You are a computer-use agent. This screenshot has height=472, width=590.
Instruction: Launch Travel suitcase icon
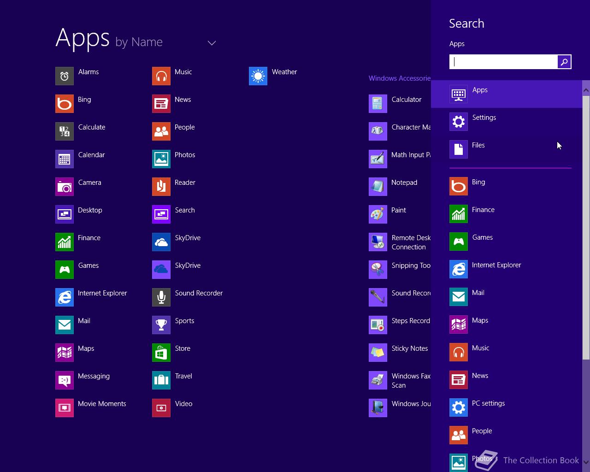pos(161,380)
